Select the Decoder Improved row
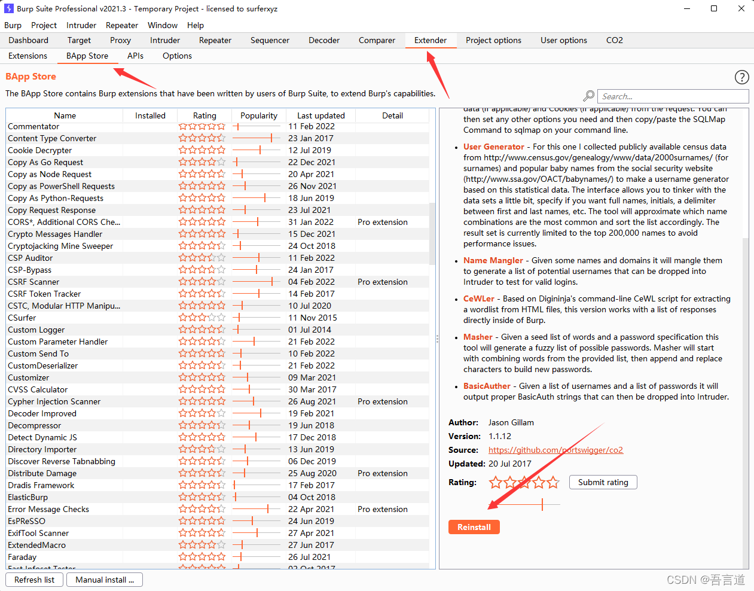 pyautogui.click(x=218, y=413)
